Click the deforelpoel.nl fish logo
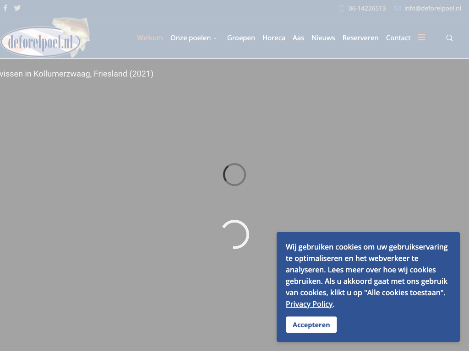The image size is (469, 351). click(45, 38)
